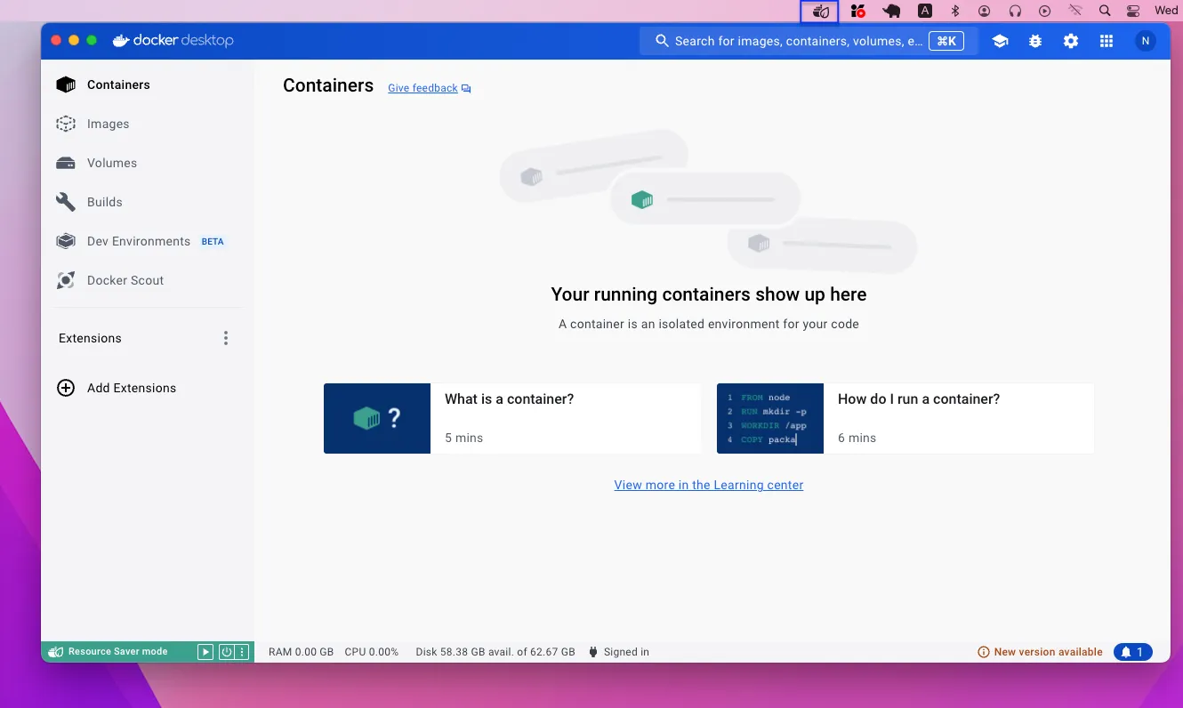Click Add Extensions label
Screen dimensions: 1183x708
[x=132, y=388]
